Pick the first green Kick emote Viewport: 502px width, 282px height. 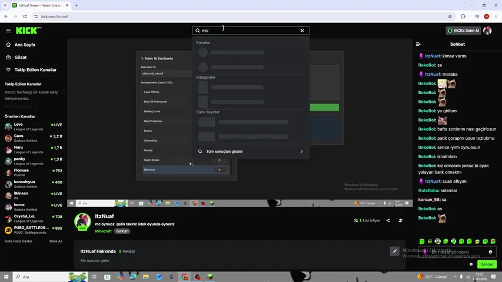422,241
